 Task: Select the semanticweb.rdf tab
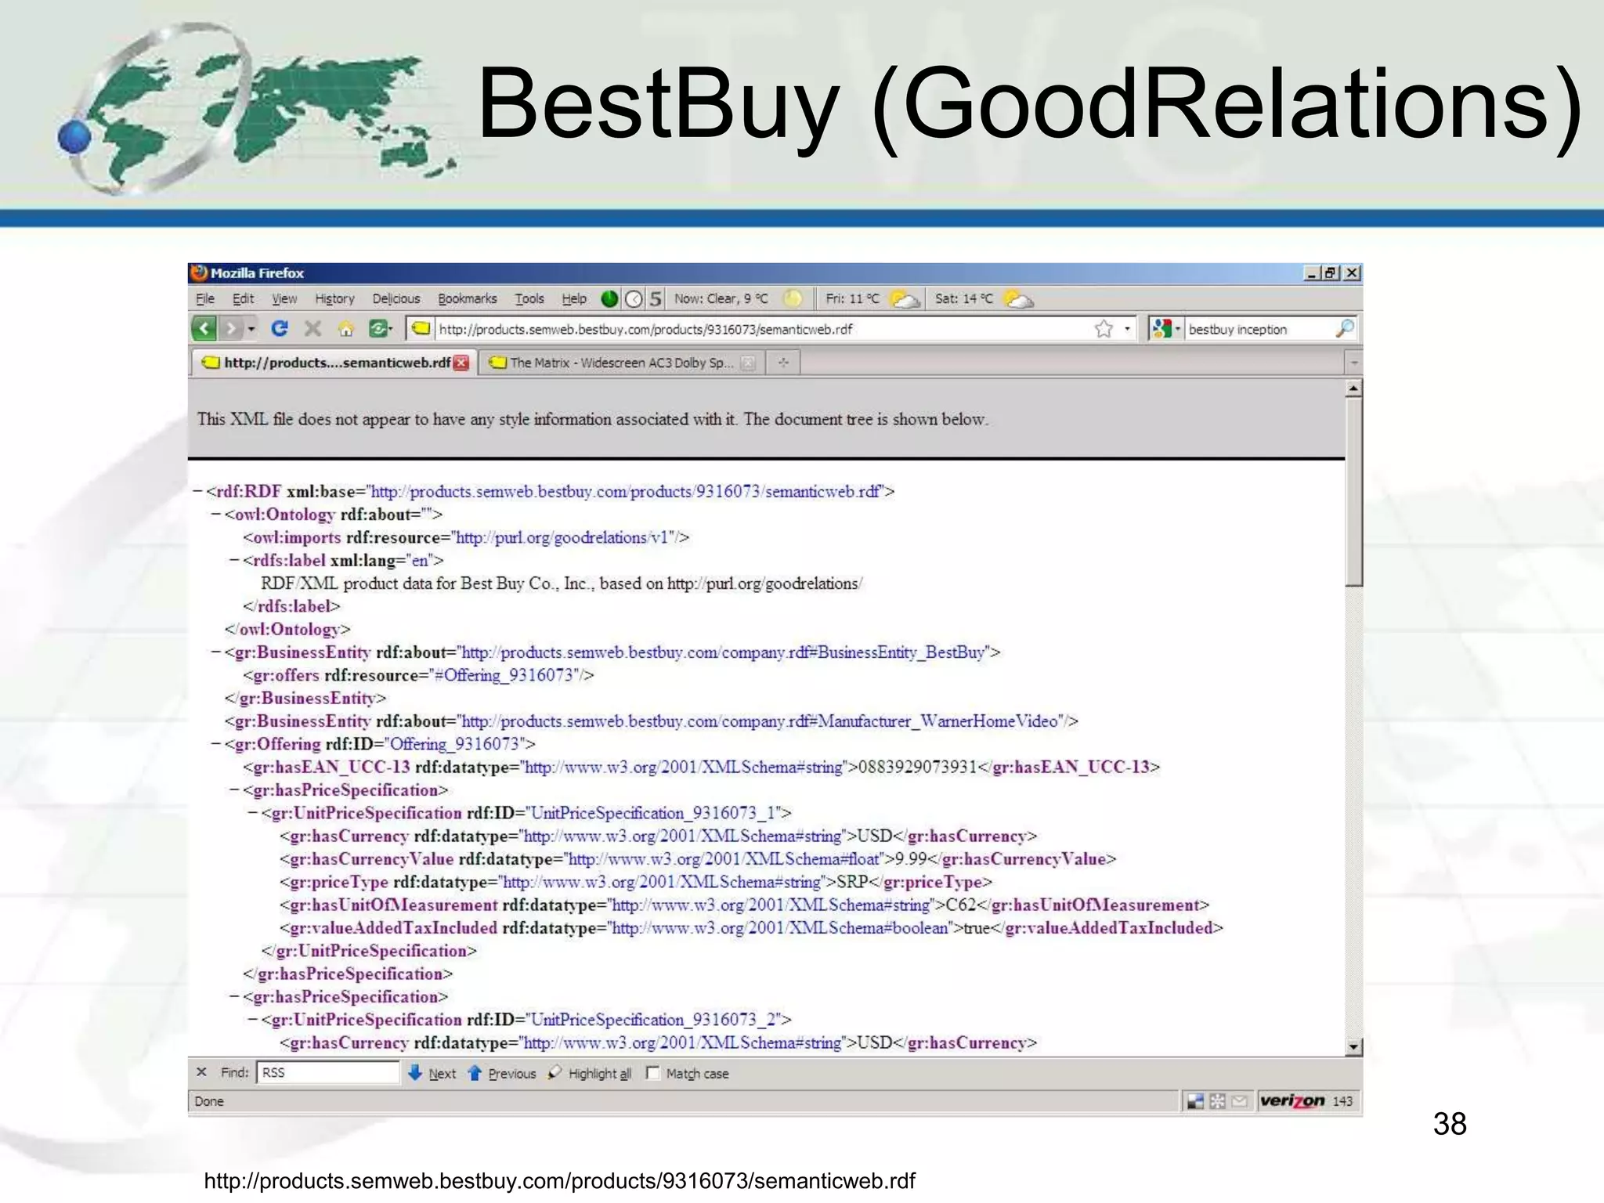pyautogui.click(x=334, y=363)
